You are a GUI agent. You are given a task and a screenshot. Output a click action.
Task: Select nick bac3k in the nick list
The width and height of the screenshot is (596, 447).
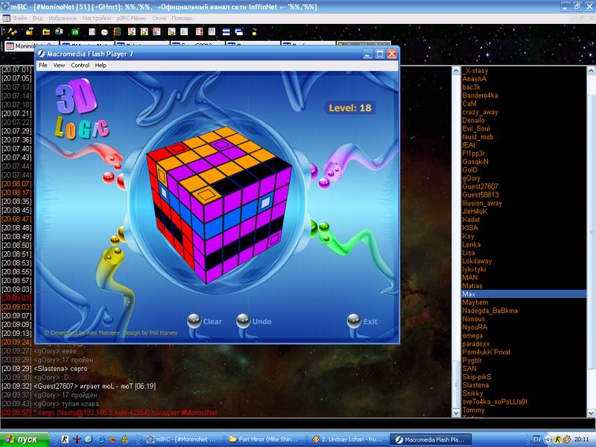[x=472, y=87]
